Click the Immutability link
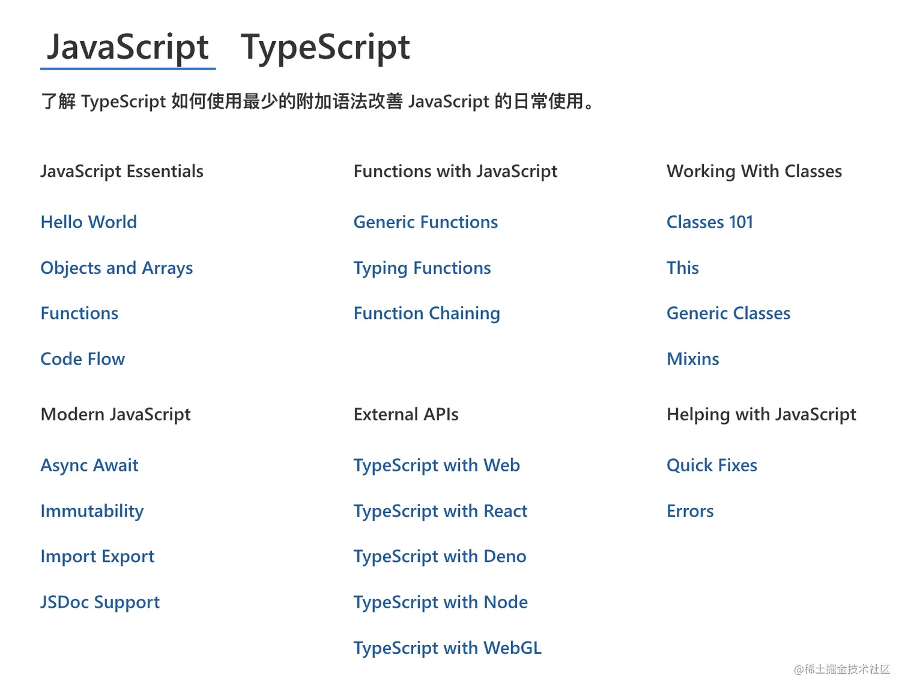Image resolution: width=908 pixels, height=693 pixels. [92, 512]
